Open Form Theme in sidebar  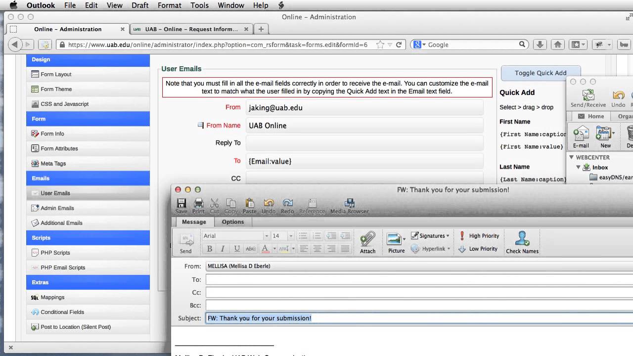pyautogui.click(x=88, y=89)
